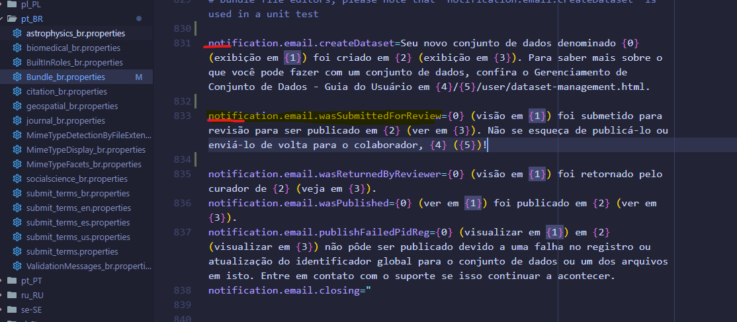This screenshot has width=737, height=322.
Task: Click line number 833 in the gutter
Action: (x=181, y=116)
